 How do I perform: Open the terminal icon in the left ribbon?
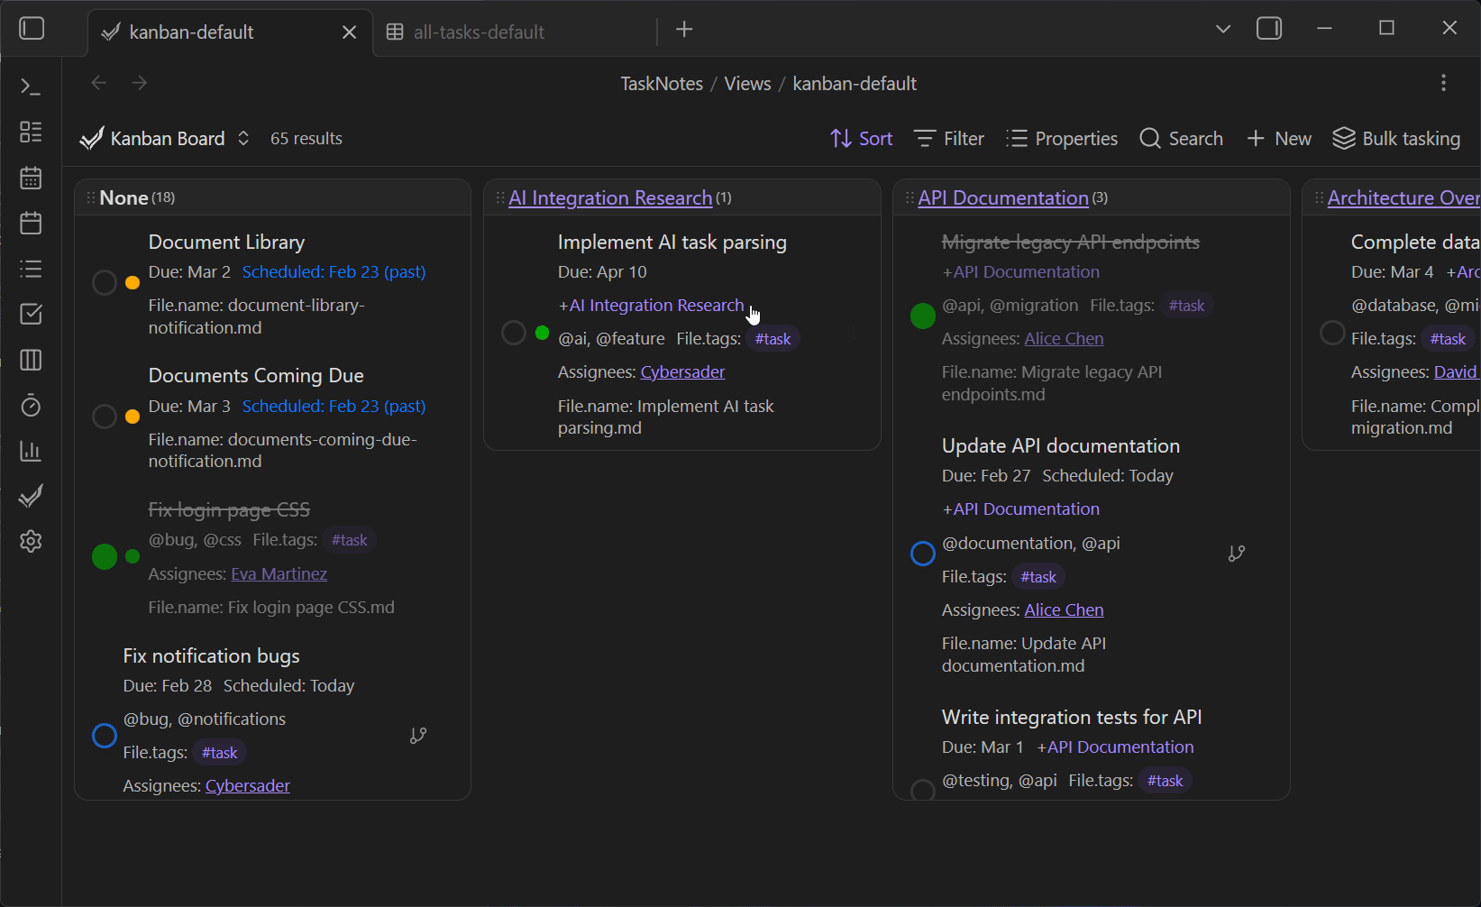coord(31,87)
